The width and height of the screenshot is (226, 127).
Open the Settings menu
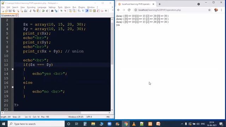52,7
